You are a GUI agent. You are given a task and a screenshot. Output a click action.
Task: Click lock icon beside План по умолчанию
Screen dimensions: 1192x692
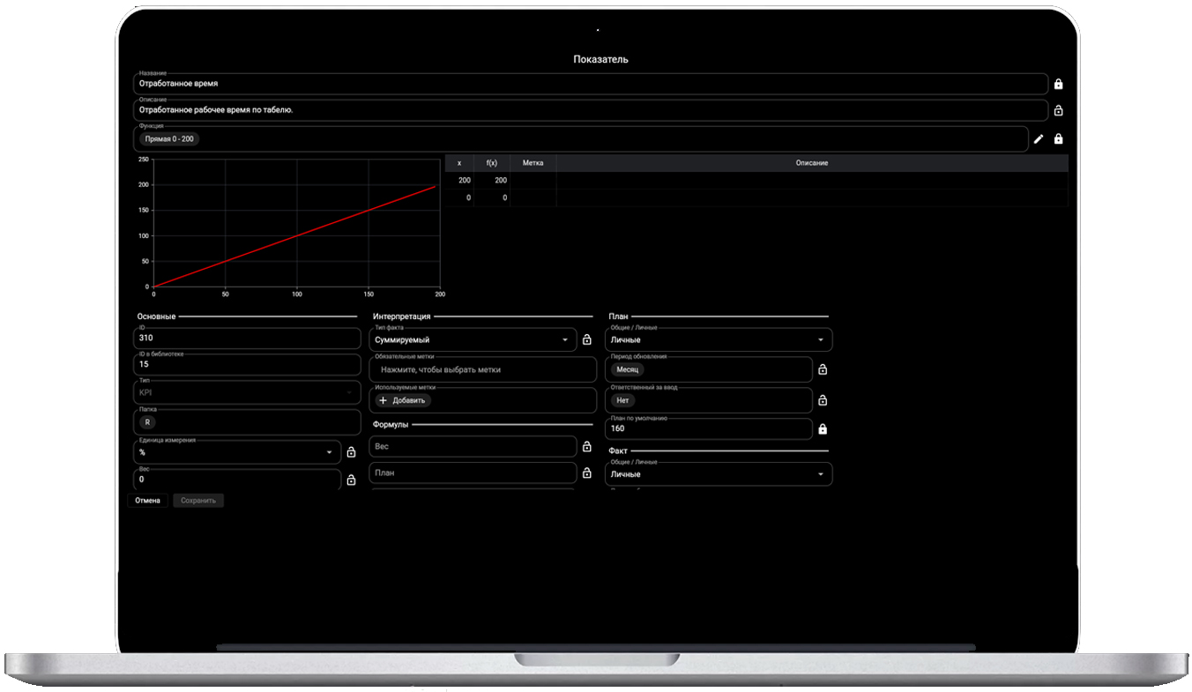823,429
